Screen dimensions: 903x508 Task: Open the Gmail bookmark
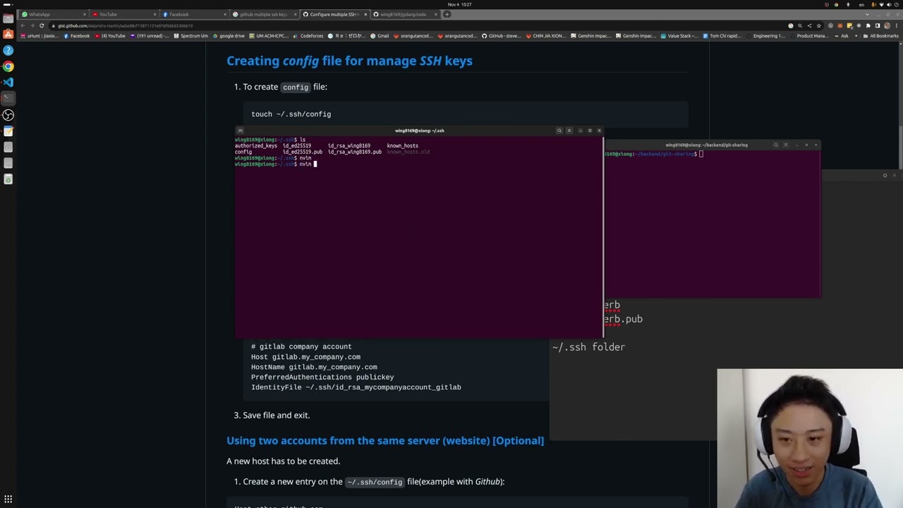[x=380, y=36]
